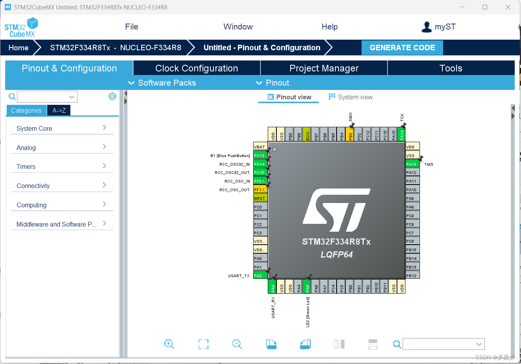521x364 pixels.
Task: Open the Software Packs dropdown
Action: pos(162,83)
